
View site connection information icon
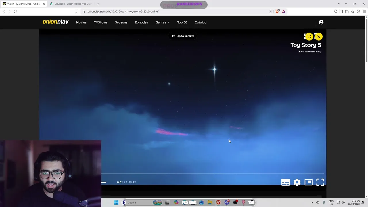(83, 11)
